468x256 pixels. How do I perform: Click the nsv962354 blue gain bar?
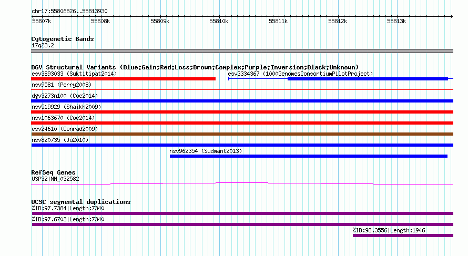[x=309, y=156]
